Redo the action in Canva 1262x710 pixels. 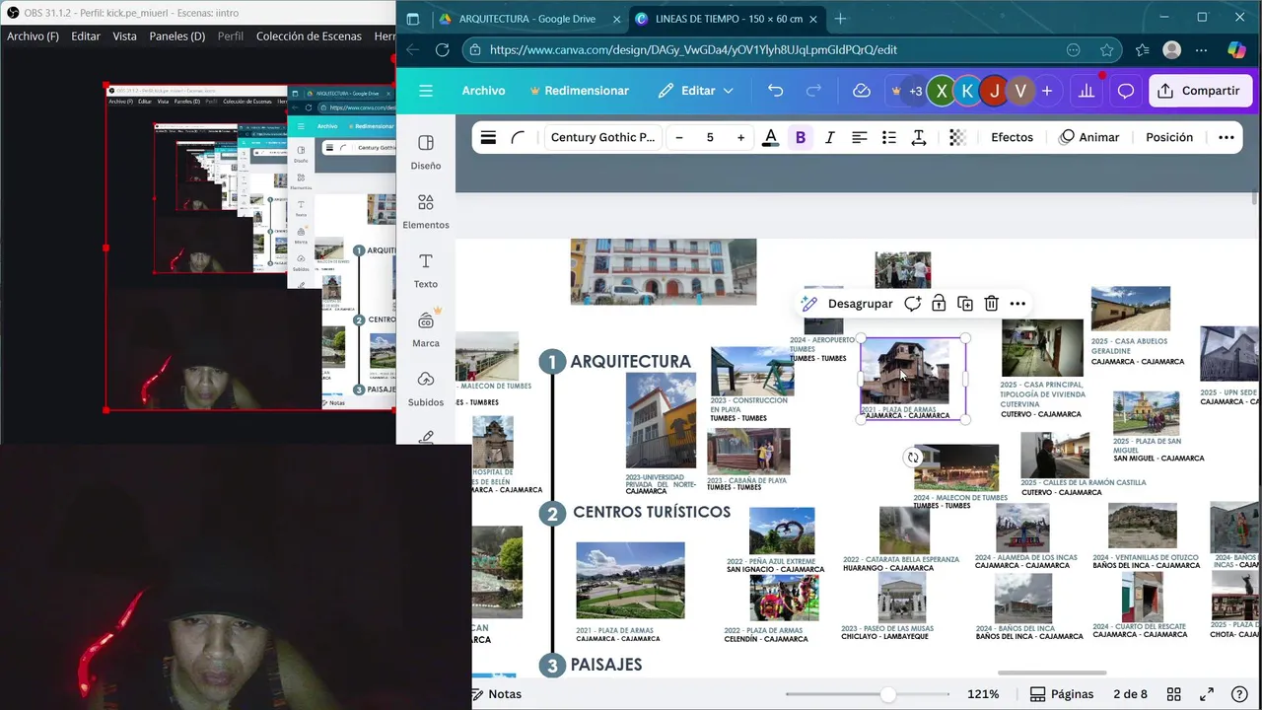pyautogui.click(x=813, y=91)
